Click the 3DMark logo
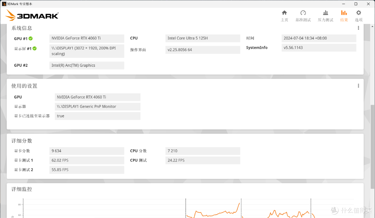 coord(32,15)
